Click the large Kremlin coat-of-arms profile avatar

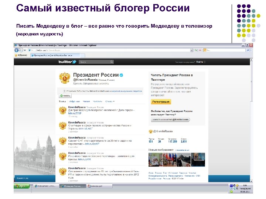[x=65, y=78]
